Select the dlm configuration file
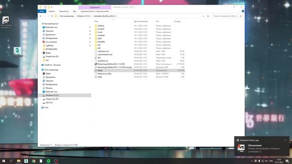Screen dimensions: 292x164 coord(99,58)
